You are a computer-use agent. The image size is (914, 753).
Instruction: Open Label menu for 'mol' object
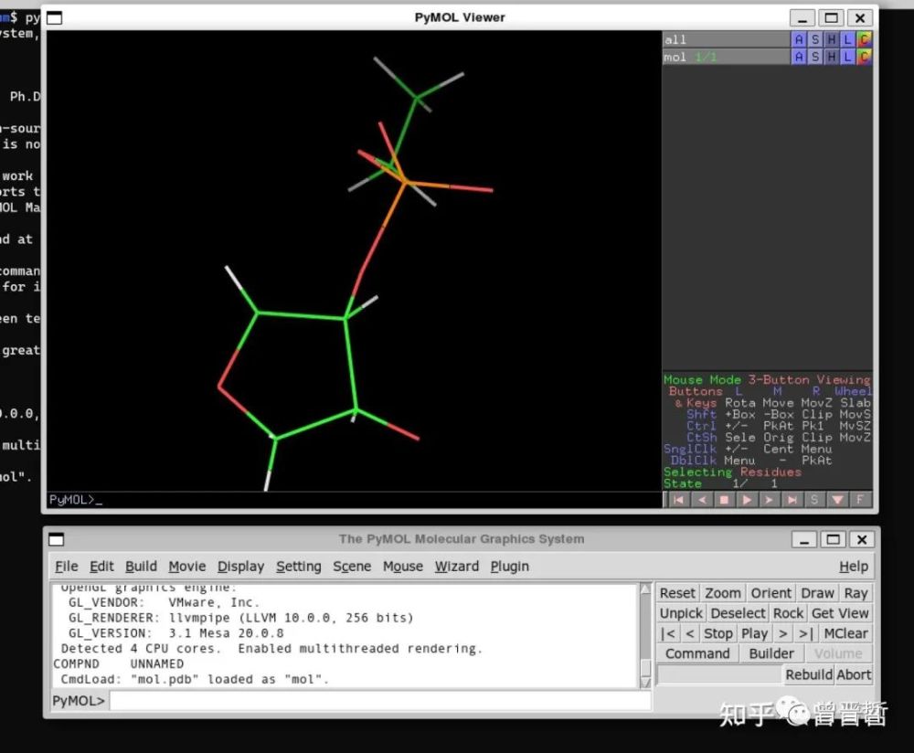click(x=847, y=57)
